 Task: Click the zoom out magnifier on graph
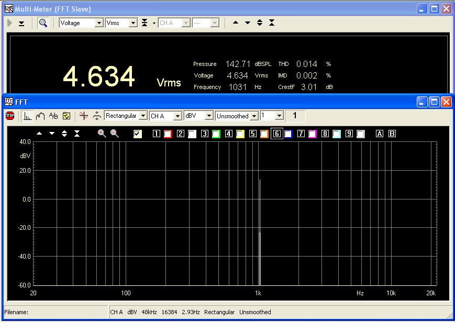coord(114,134)
